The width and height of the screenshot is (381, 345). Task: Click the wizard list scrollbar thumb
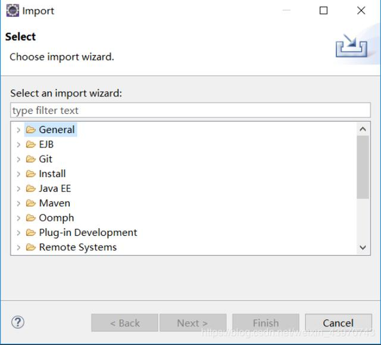(x=363, y=167)
